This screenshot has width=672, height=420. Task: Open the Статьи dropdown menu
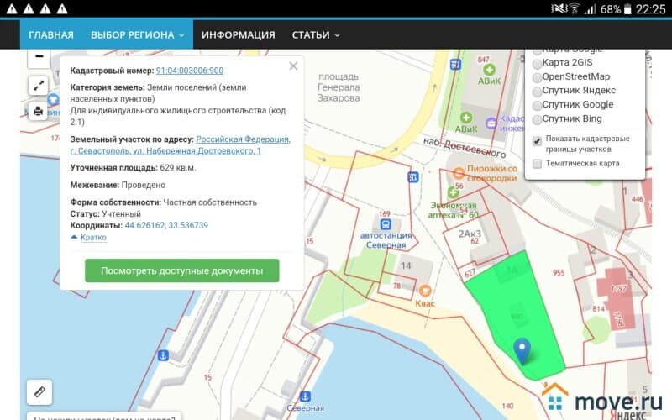(316, 35)
